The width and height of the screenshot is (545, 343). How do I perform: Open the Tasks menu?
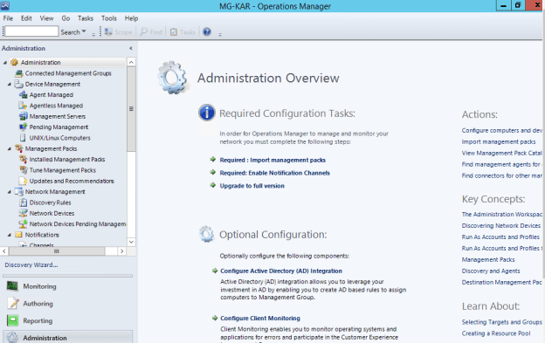(86, 18)
